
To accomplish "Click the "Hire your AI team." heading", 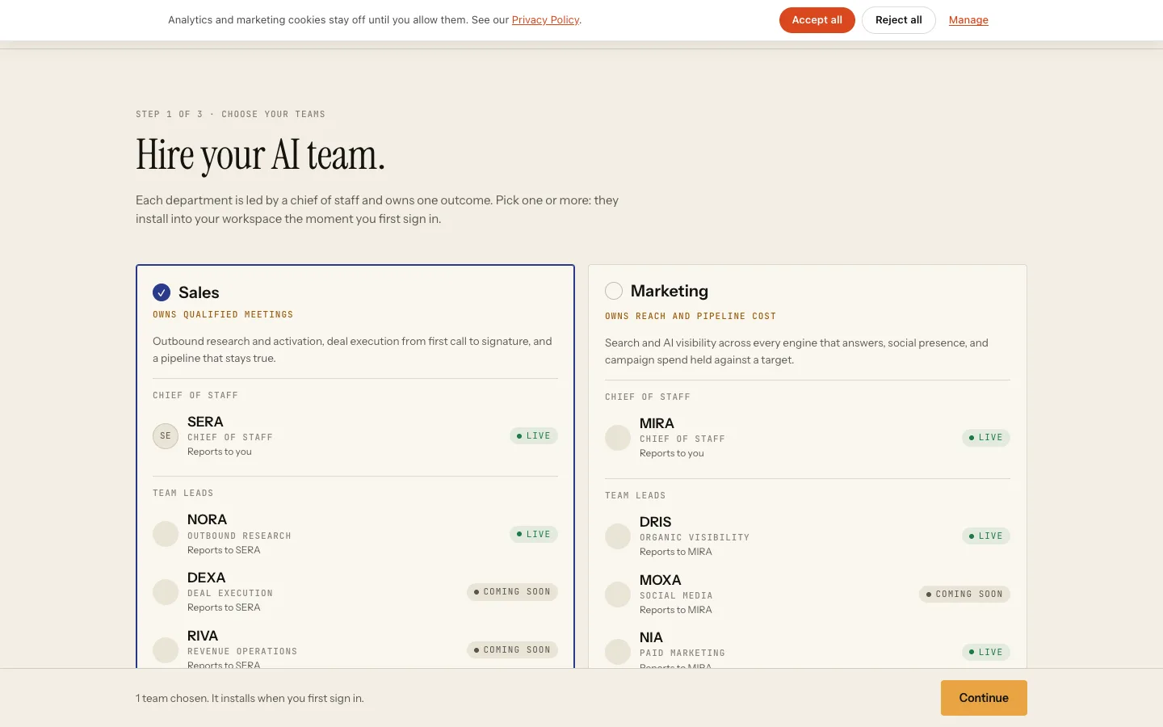I will pyautogui.click(x=260, y=155).
